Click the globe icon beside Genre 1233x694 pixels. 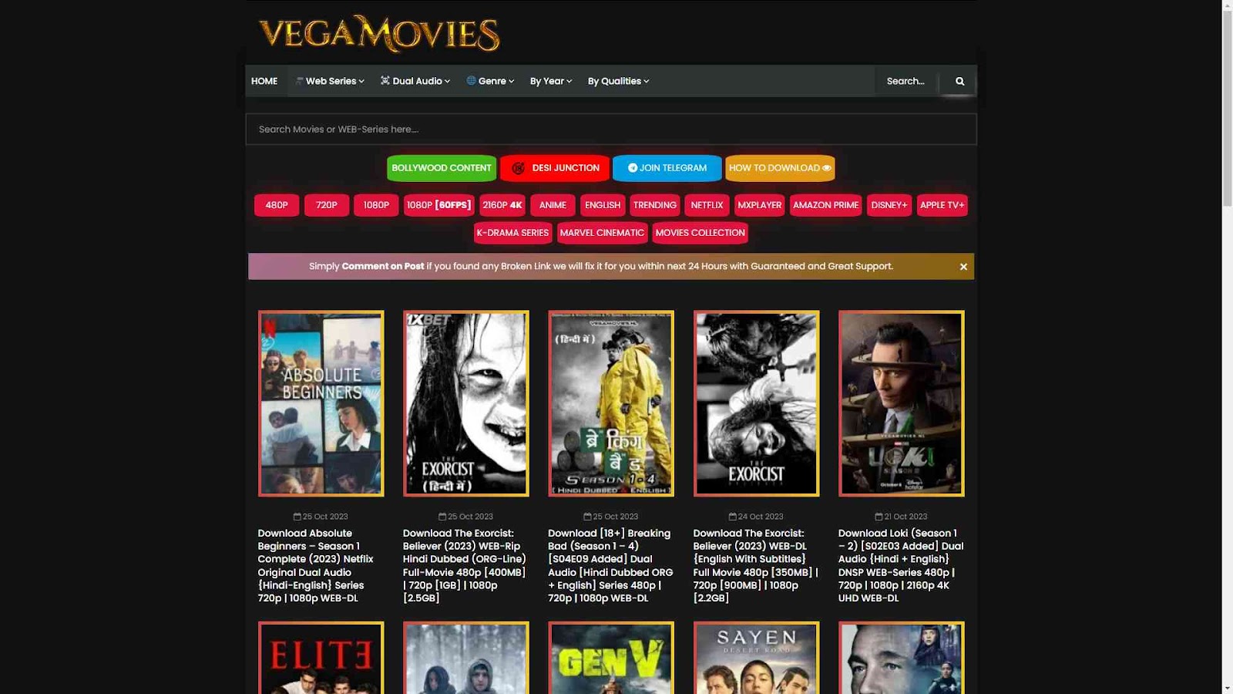point(471,80)
